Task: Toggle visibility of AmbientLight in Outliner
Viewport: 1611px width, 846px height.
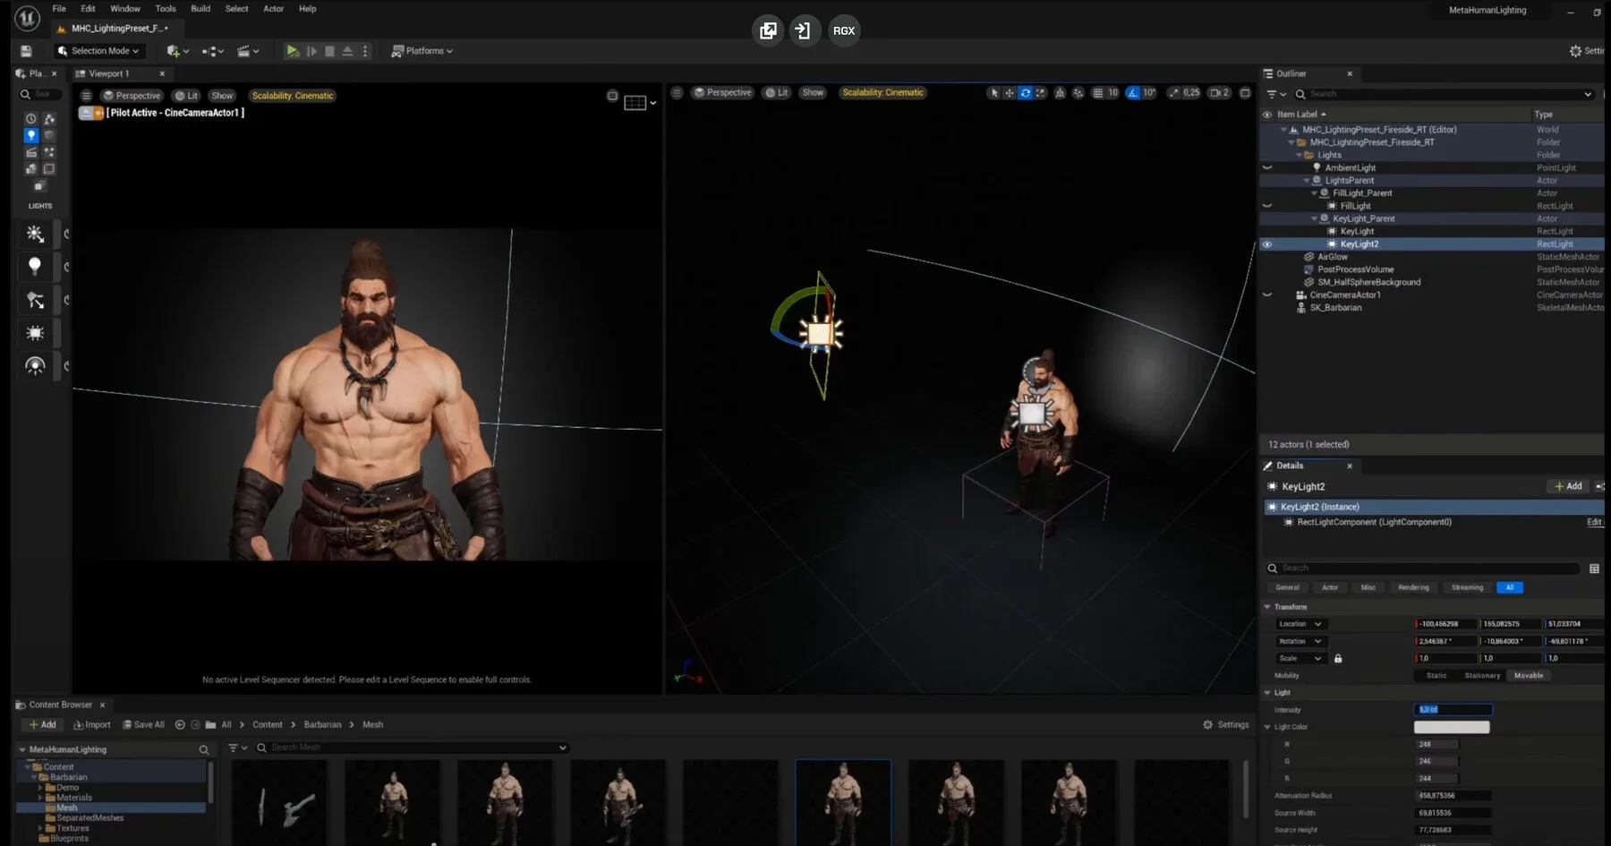Action: (x=1266, y=167)
